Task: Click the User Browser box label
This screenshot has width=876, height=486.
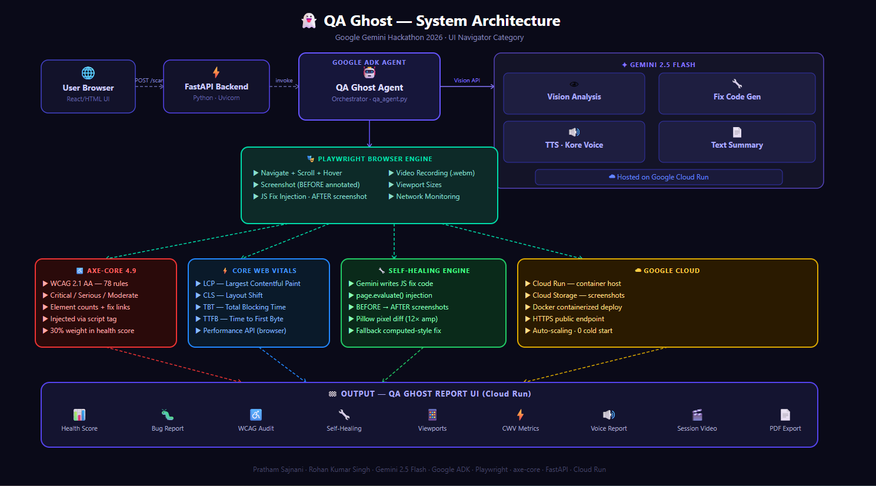Action: [x=88, y=88]
